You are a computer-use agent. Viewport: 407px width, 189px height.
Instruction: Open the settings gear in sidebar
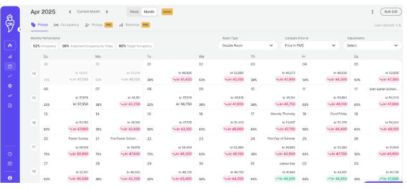point(10,86)
